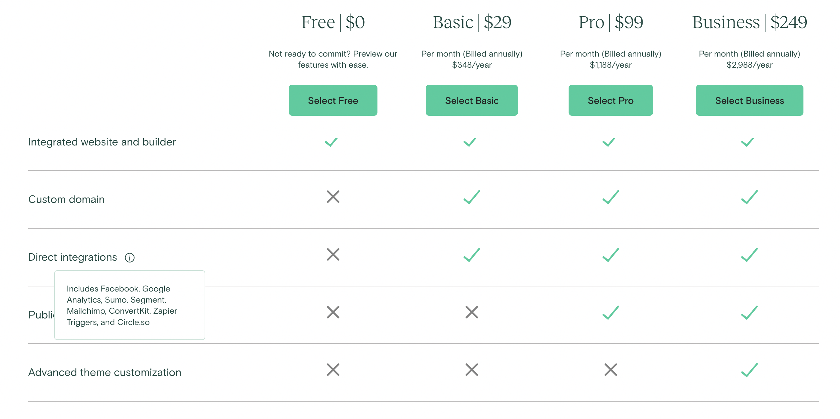840x419 pixels.
Task: Click the Pro plan Direct integrations checkmark
Action: point(611,255)
